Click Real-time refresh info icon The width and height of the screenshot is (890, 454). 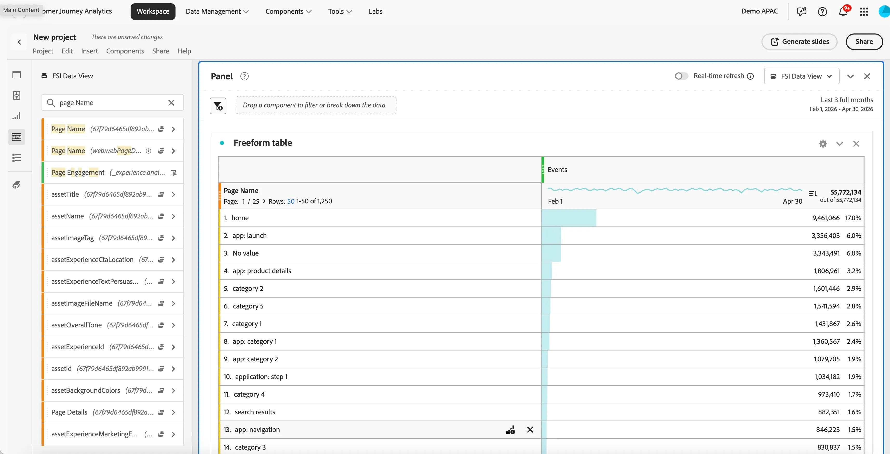[x=750, y=76]
